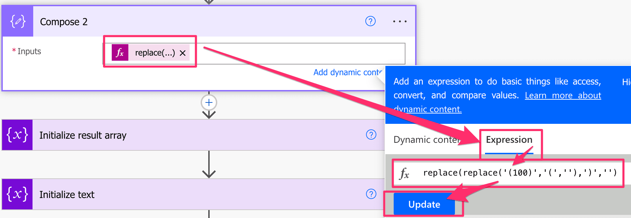Viewport: 631px width, 218px height.
Task: Open the ellipsis menu on Compose 2
Action: click(x=400, y=21)
